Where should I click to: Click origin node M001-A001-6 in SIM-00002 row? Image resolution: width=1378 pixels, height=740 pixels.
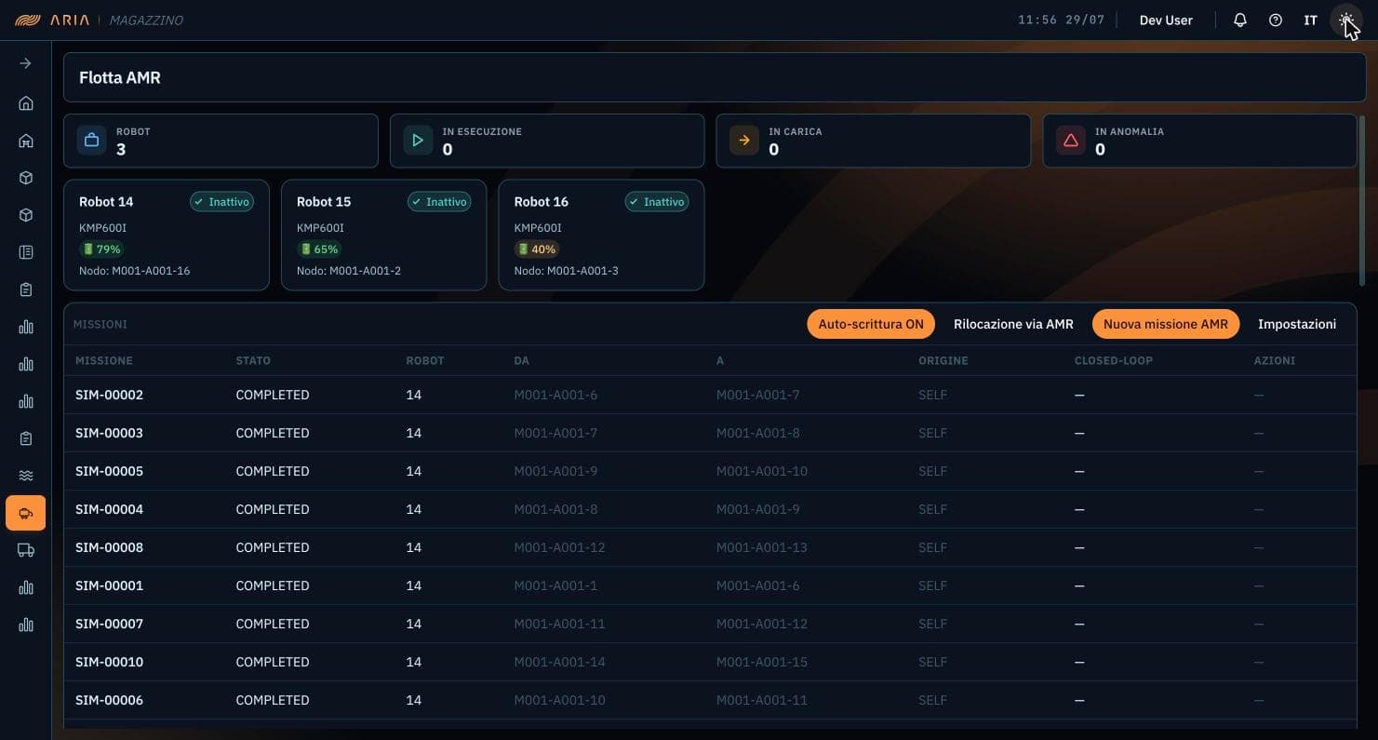tap(555, 395)
